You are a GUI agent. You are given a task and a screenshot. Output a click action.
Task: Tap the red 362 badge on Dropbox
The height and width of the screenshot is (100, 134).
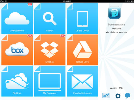click(63, 36)
